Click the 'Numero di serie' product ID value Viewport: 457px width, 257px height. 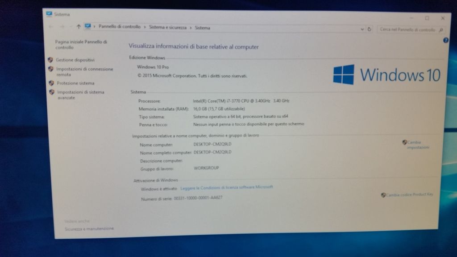click(x=198, y=198)
